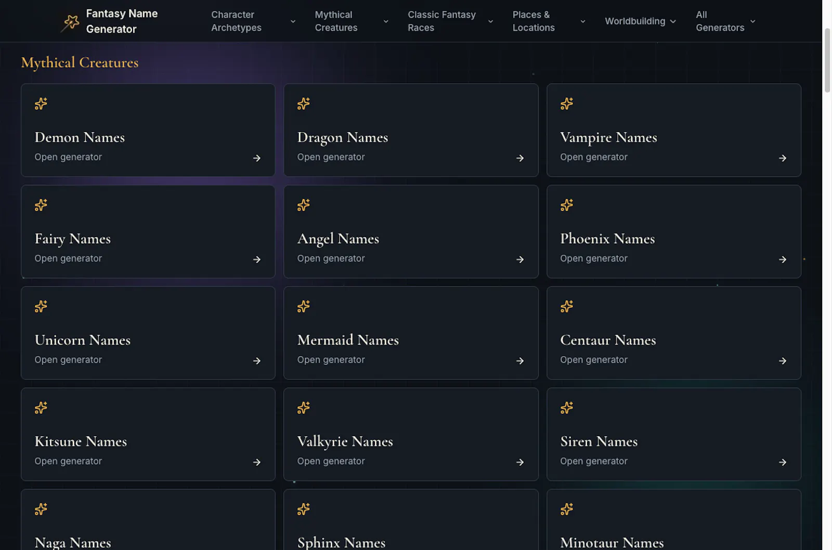Open Mythical Creatures nav menu

pos(352,21)
